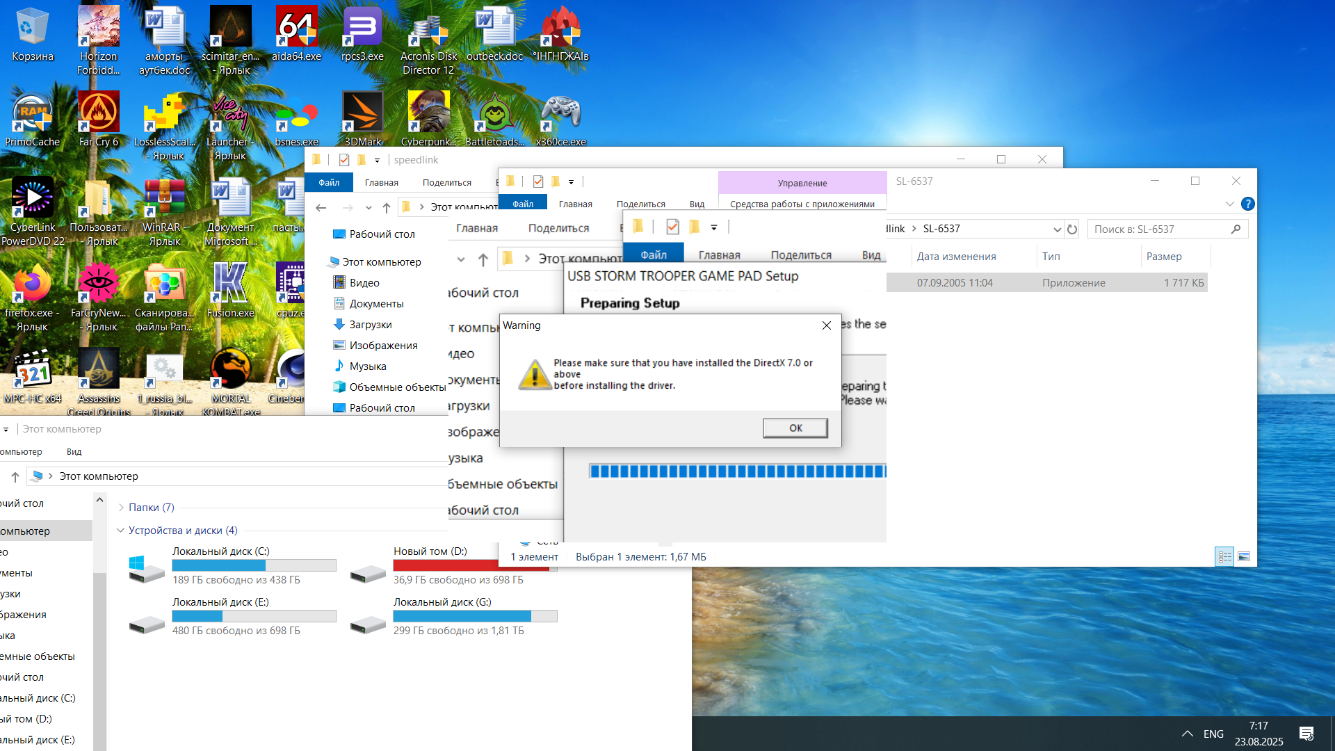Open the Файл tab in the speedlink window
Image resolution: width=1335 pixels, height=751 pixels.
(x=329, y=182)
